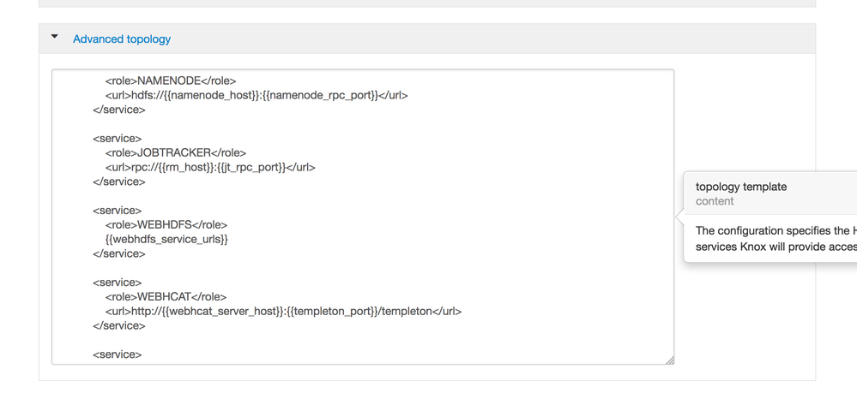The width and height of the screenshot is (857, 393).
Task: Click the WEBHCAT role line
Action: click(171, 297)
